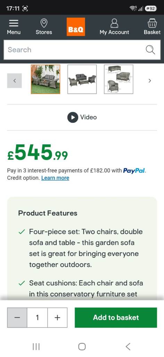Decrease quantity with minus button
Viewport: 164px width, 357px height.
point(17,318)
